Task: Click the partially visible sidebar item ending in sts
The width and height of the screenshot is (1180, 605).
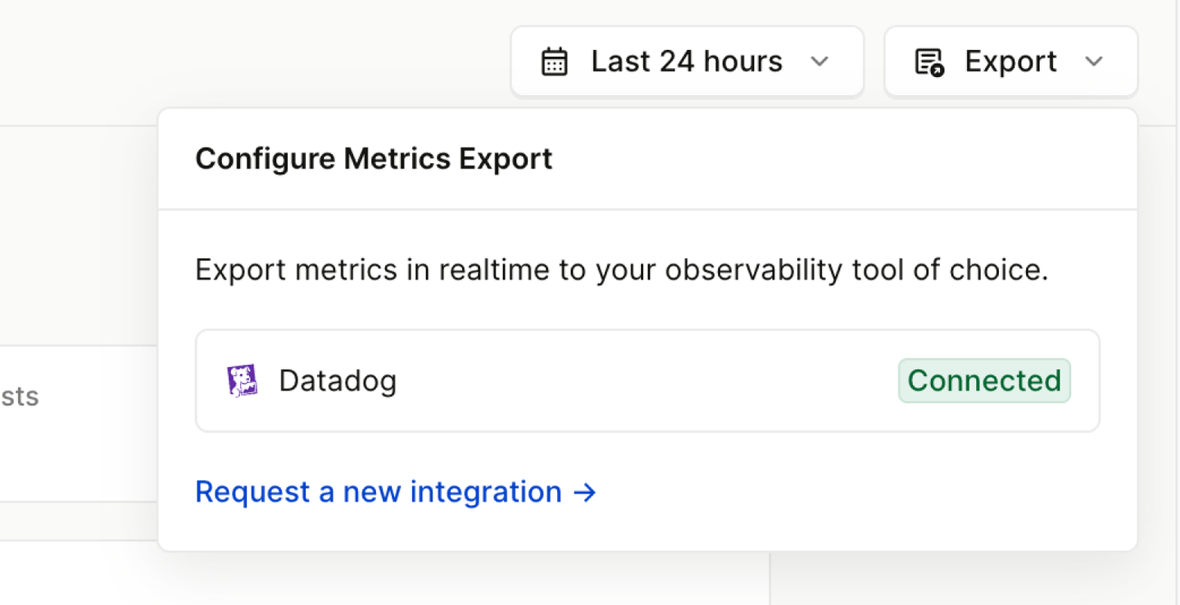Action: point(20,397)
